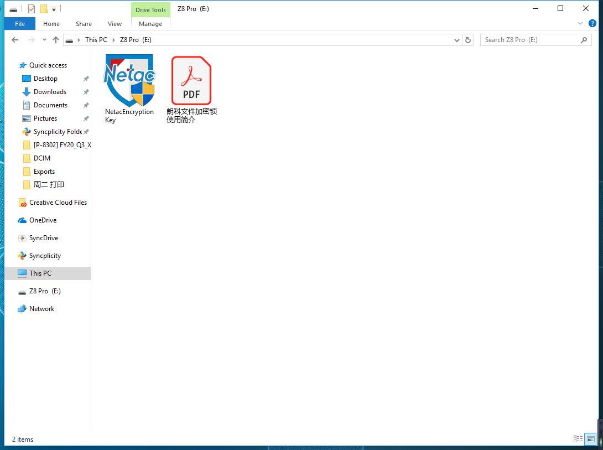
Task: Open the File menu tab
Action: [19, 24]
